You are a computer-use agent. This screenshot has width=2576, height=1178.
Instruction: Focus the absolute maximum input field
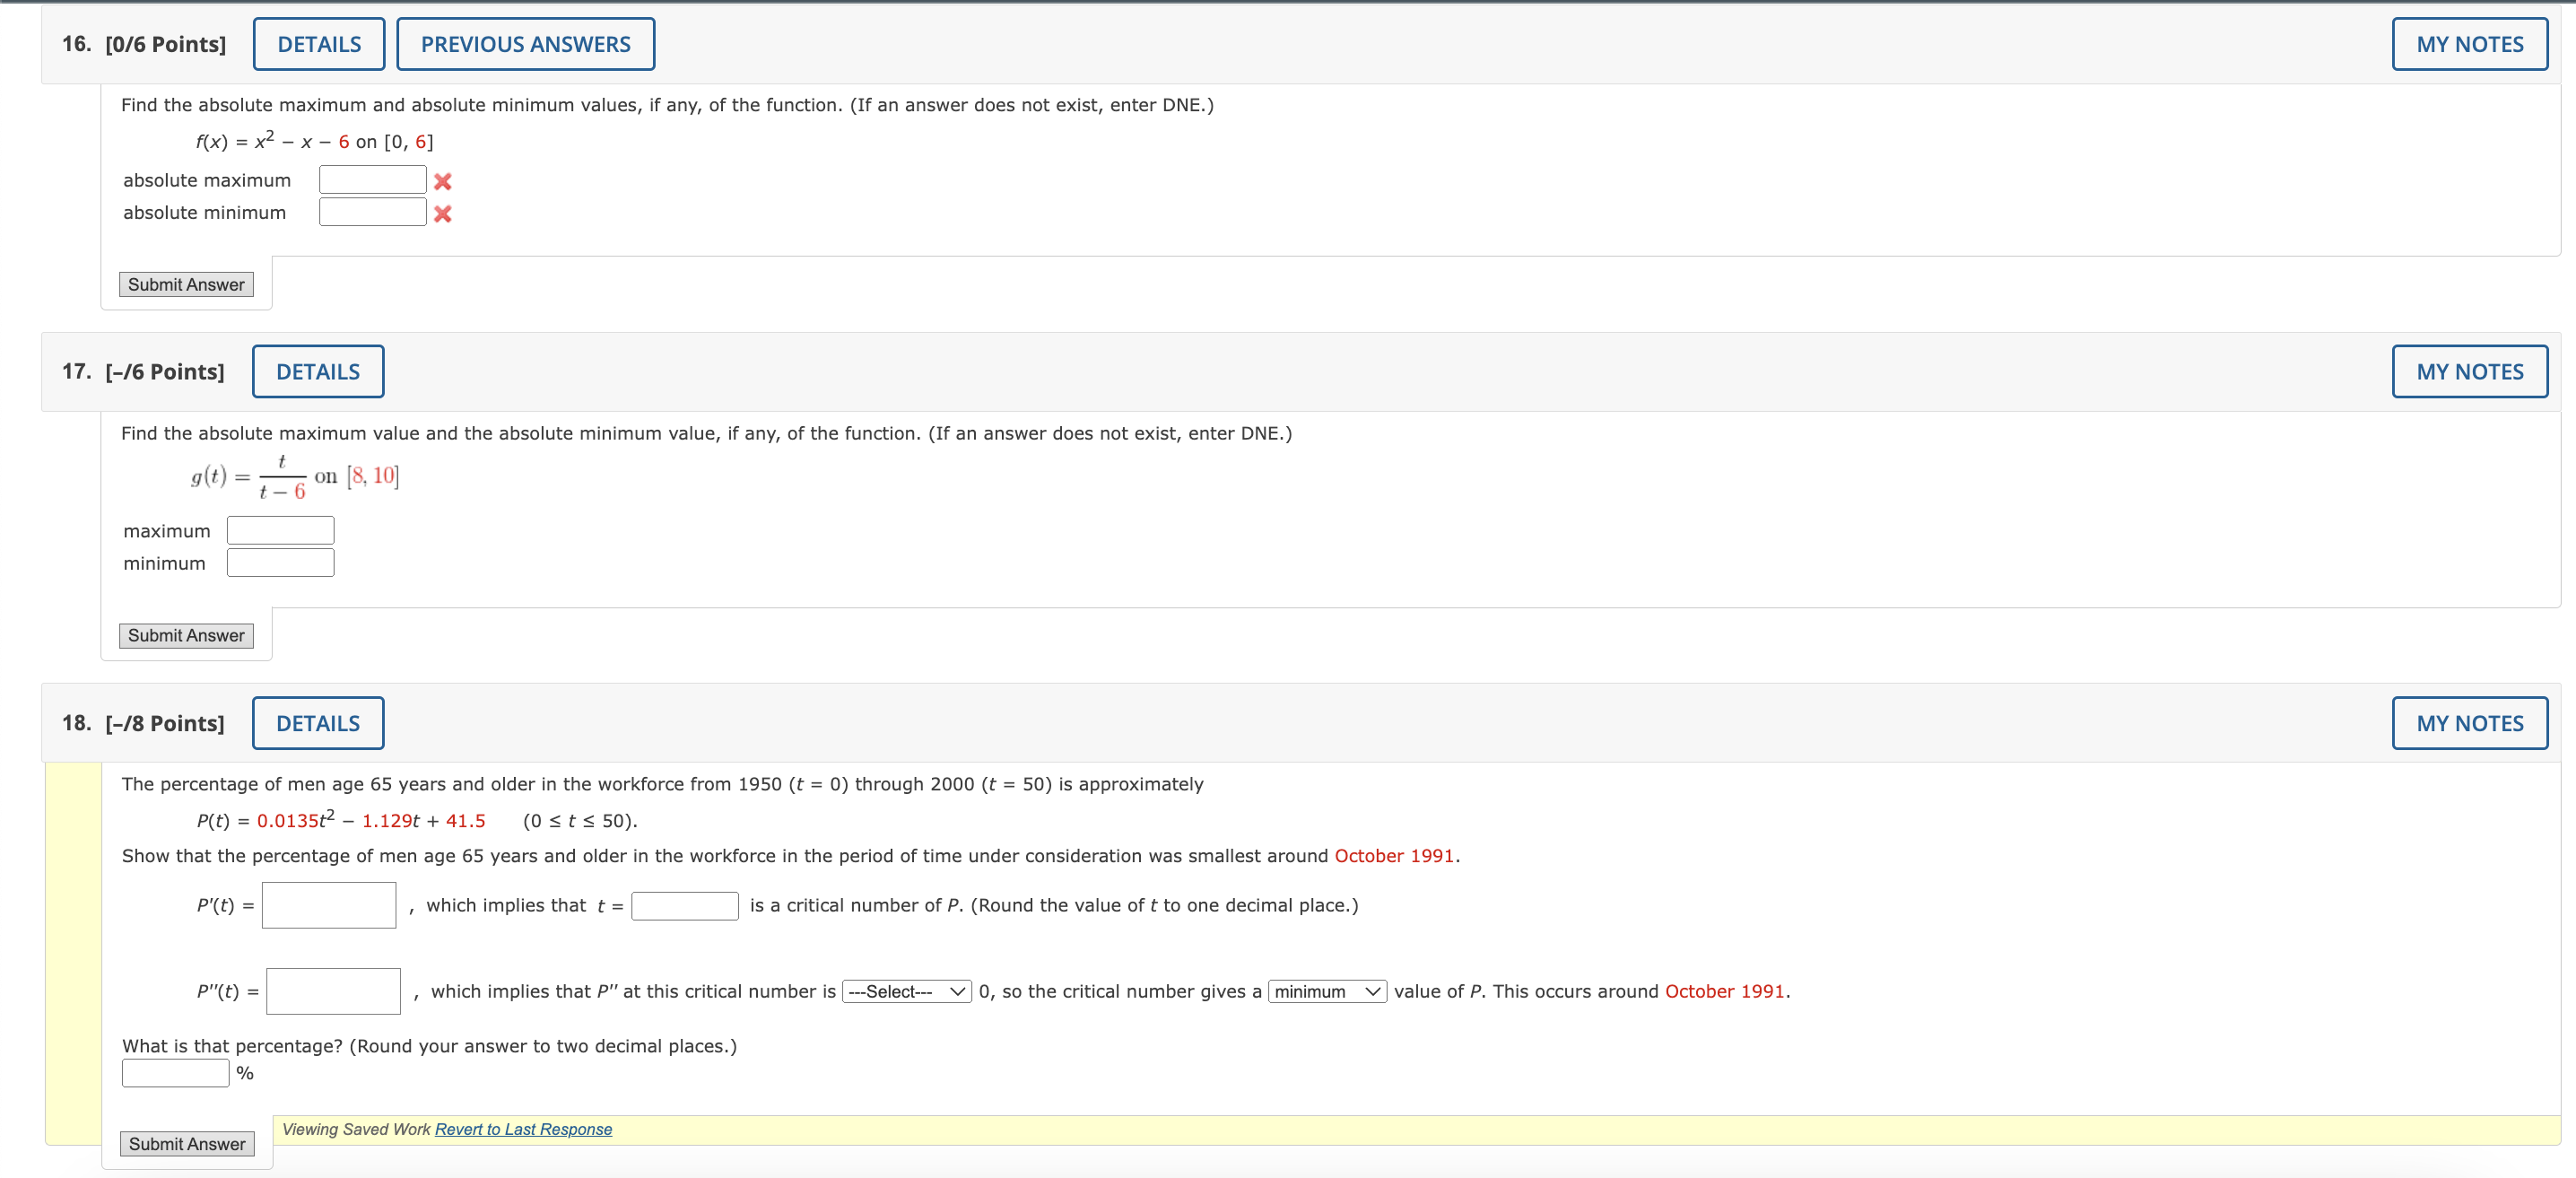coord(372,180)
